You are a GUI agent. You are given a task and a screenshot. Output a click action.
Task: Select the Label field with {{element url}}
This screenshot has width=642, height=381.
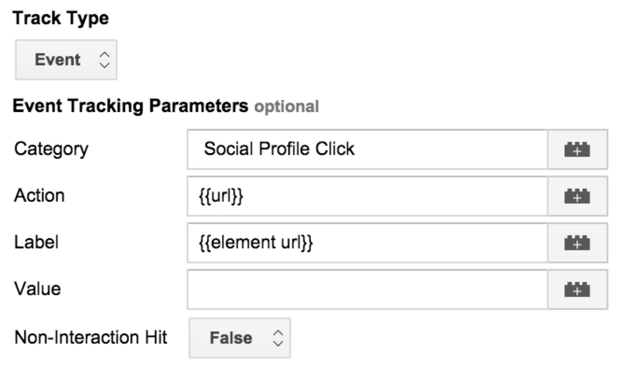(x=367, y=243)
